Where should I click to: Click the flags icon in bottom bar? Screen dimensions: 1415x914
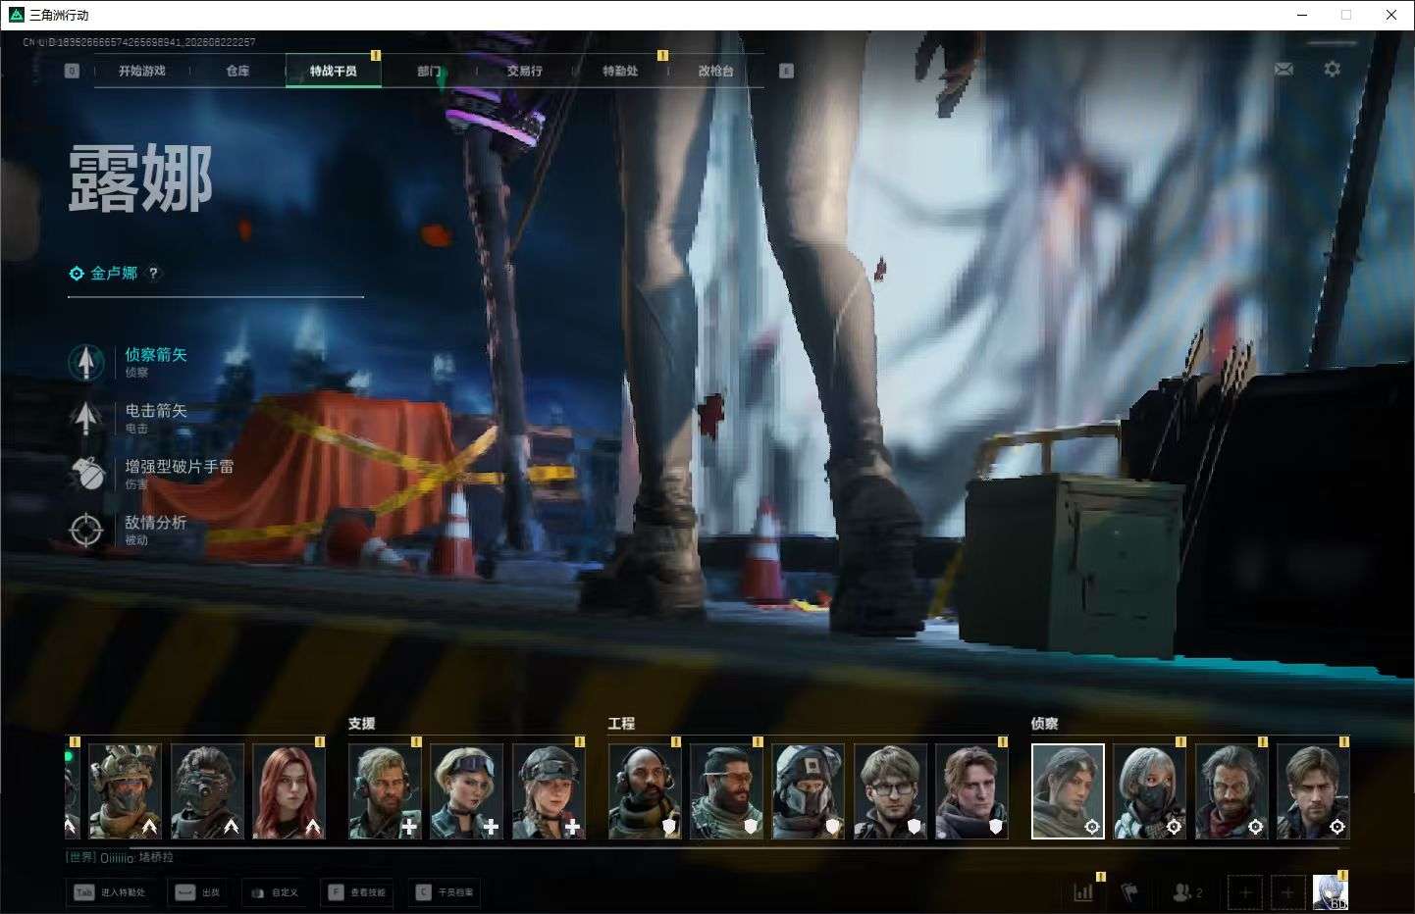click(1129, 892)
